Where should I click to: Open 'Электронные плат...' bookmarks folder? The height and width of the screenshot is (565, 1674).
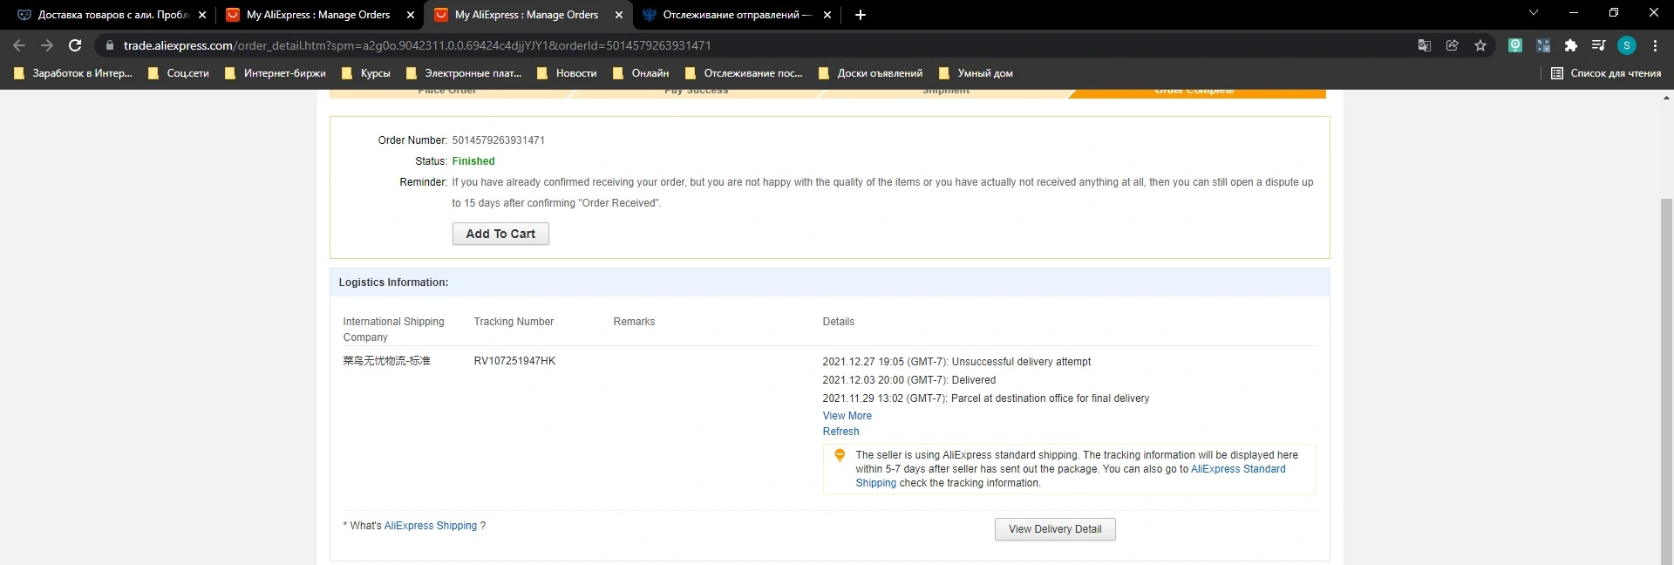click(x=464, y=73)
